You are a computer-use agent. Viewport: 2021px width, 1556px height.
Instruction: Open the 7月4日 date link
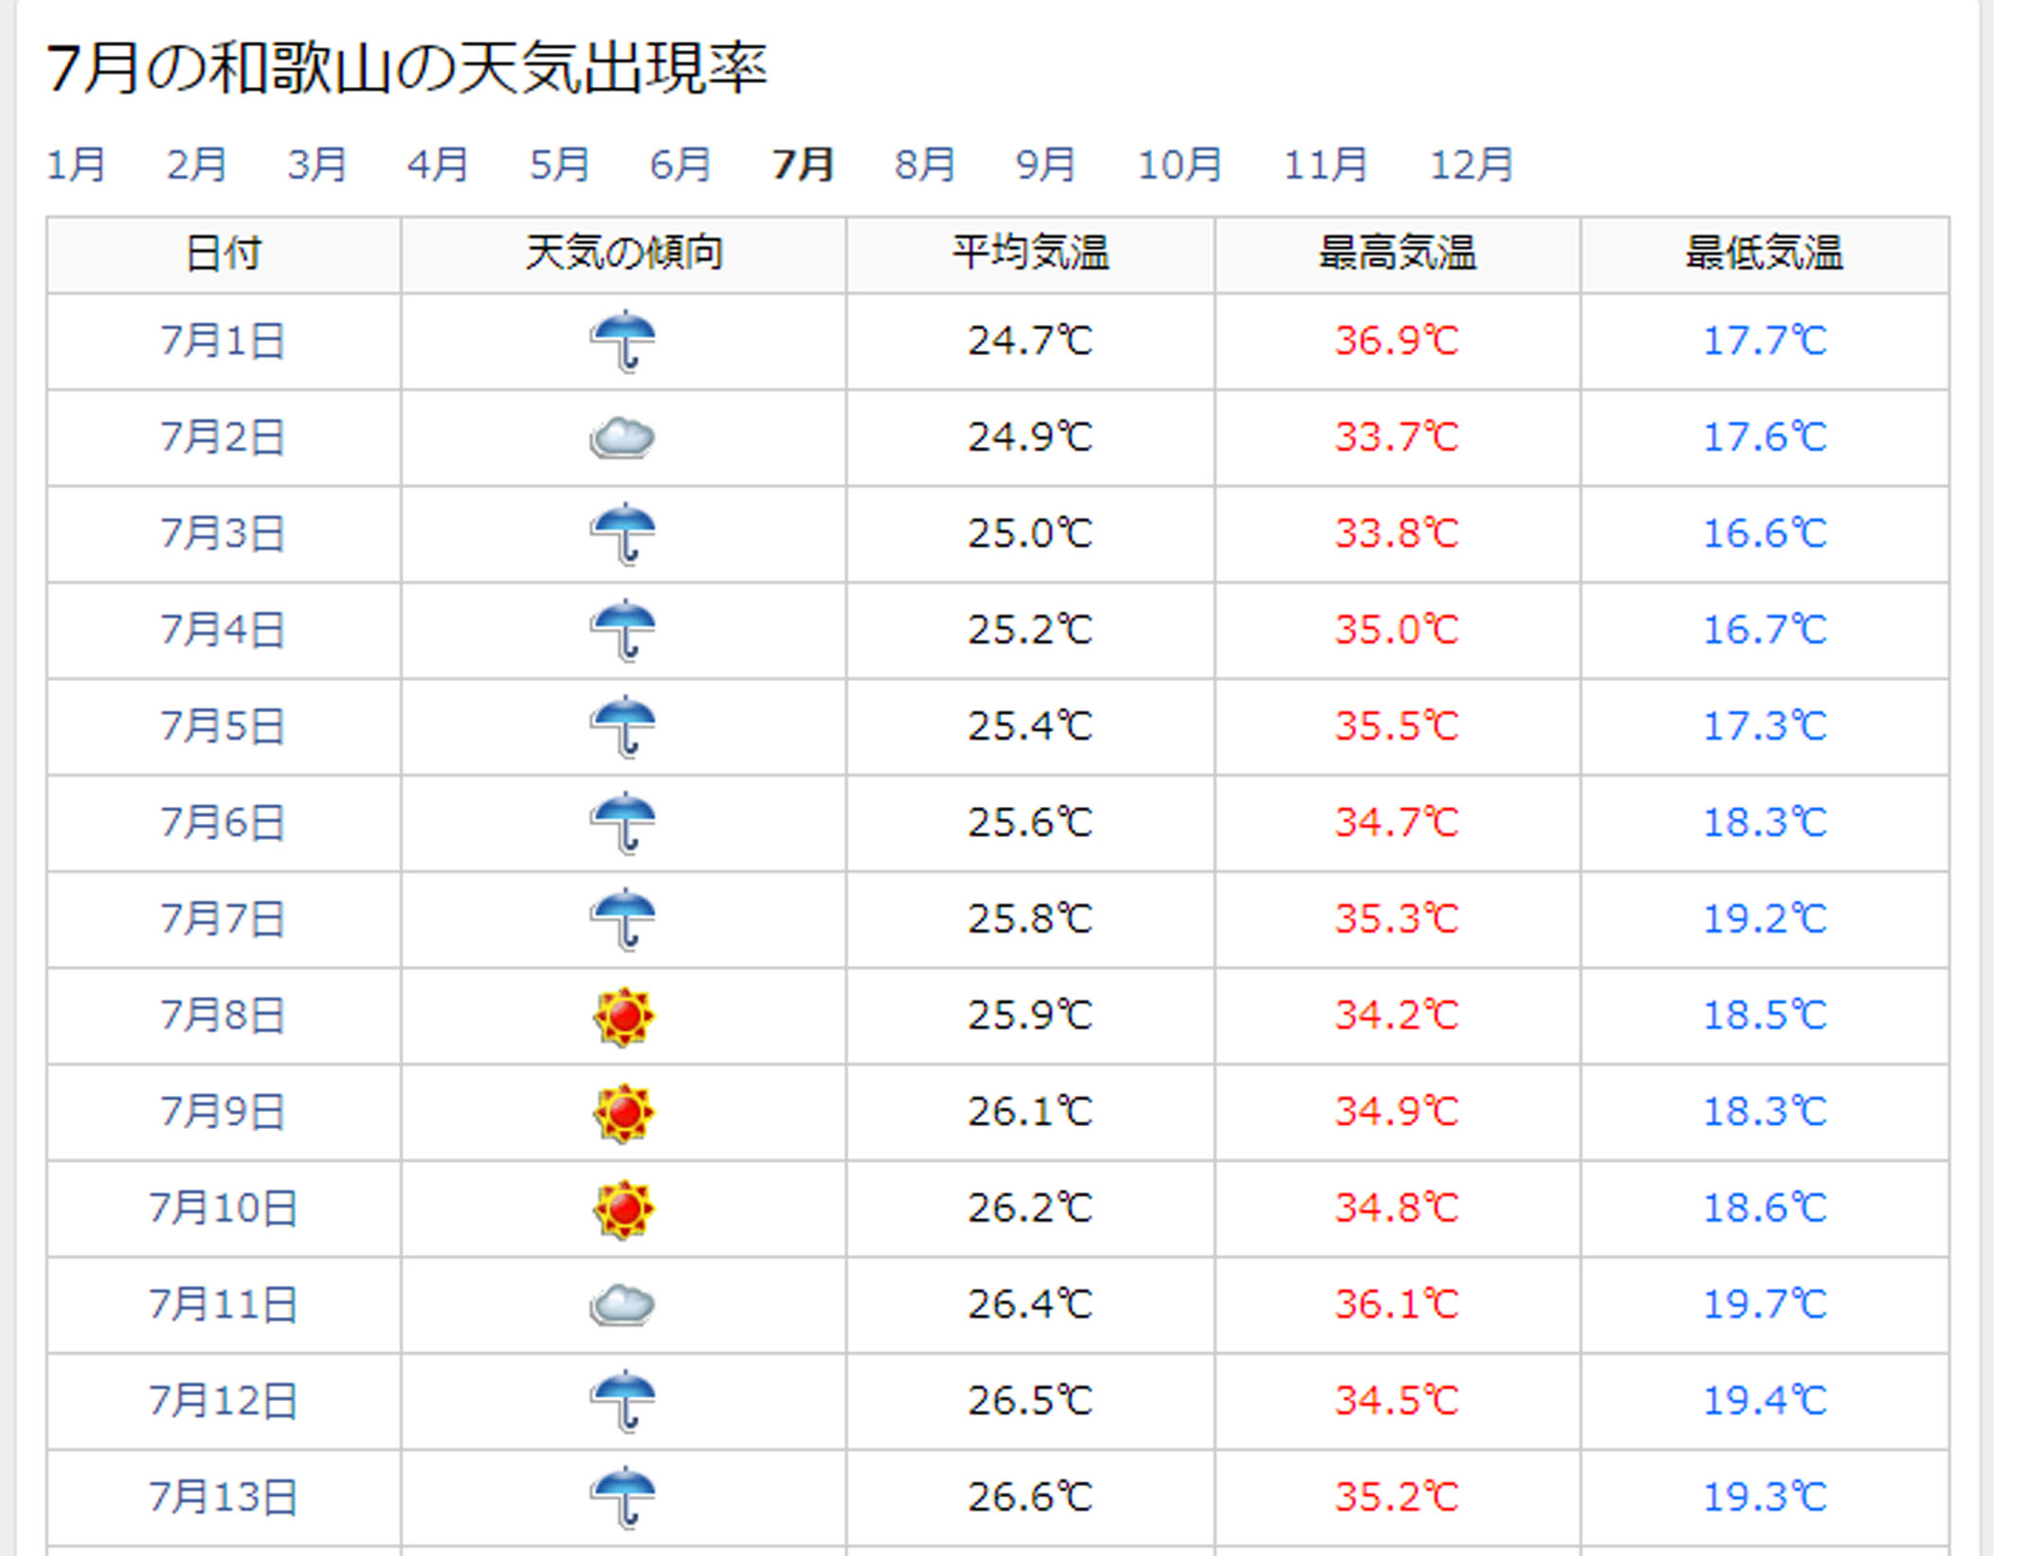tap(223, 630)
